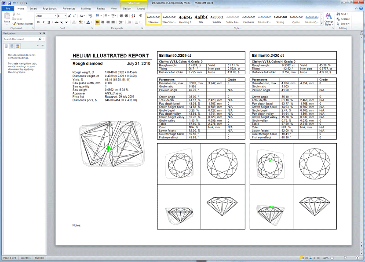Viewport: 365px width, 262px height.
Task: Open Word Help icon
Action: coord(361,8)
